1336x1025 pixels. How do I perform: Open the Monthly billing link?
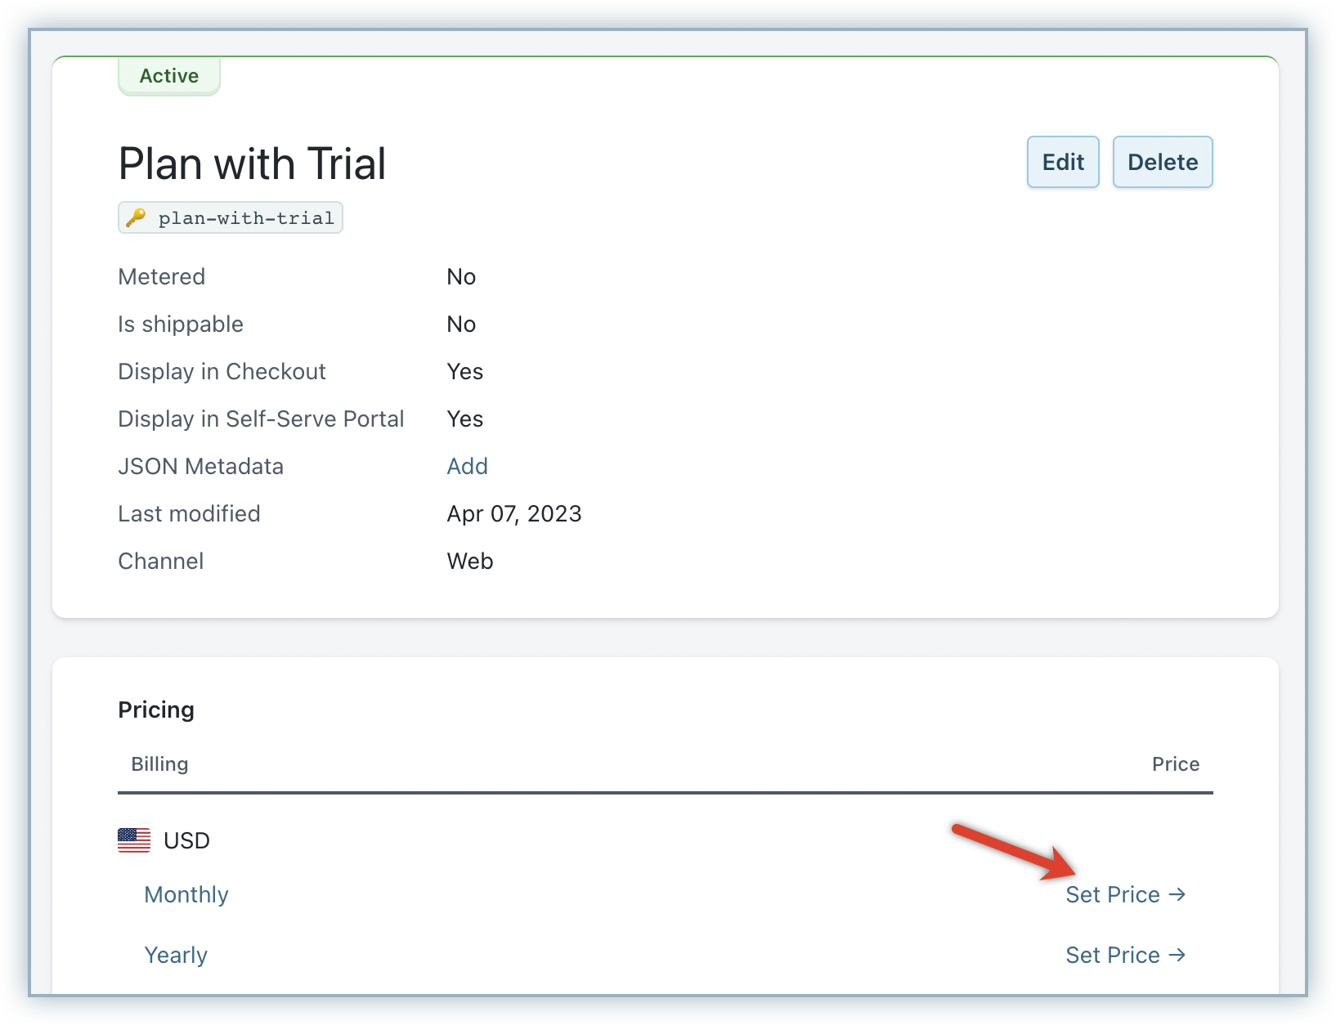186,894
